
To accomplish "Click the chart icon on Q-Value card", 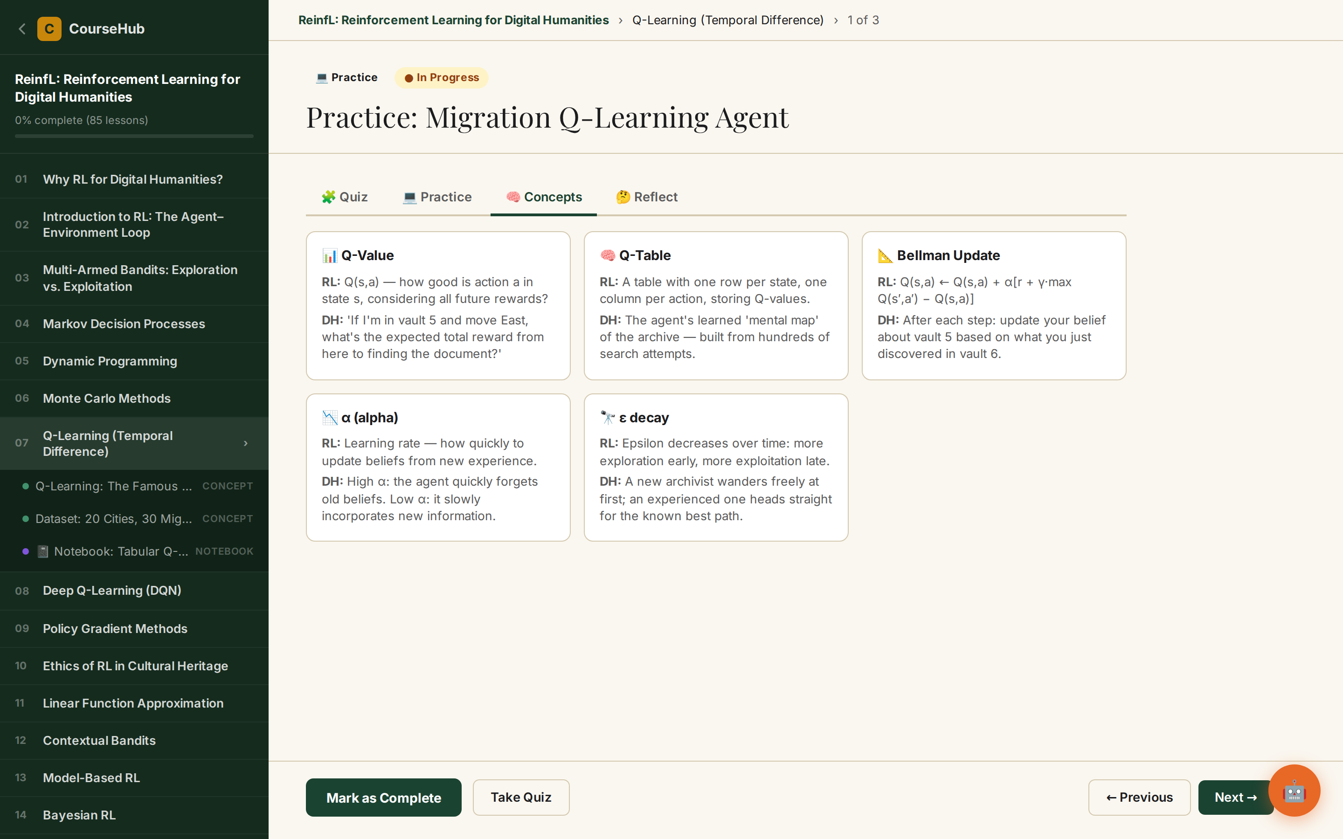I will coord(330,255).
